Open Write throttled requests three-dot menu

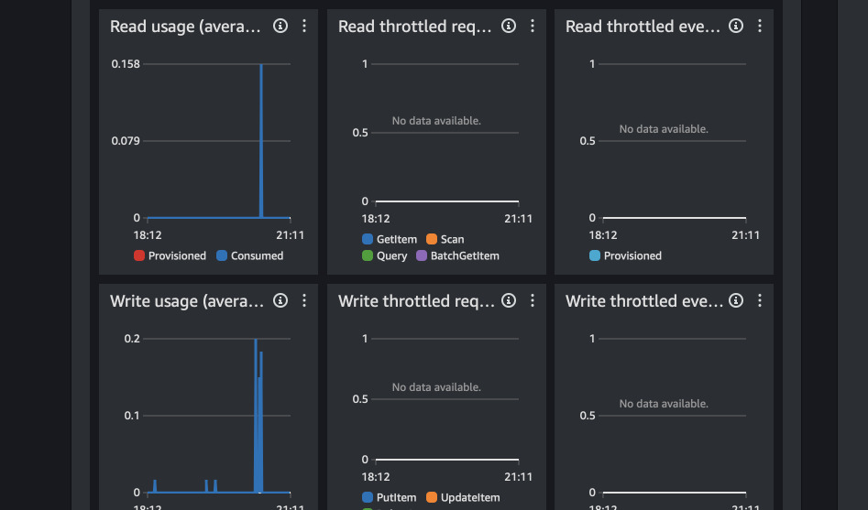coord(533,301)
